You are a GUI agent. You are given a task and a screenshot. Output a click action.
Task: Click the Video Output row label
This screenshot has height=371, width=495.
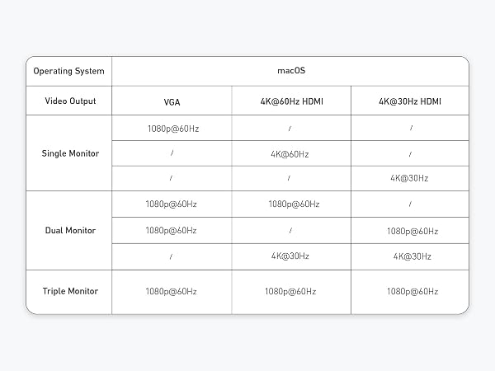click(68, 101)
